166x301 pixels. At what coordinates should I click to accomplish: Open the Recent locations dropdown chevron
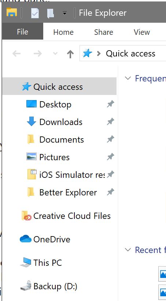(x=55, y=54)
